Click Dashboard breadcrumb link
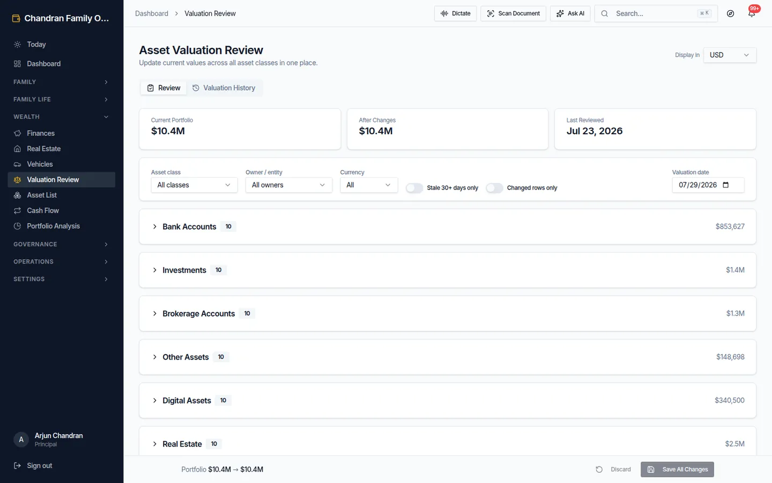 (x=152, y=13)
